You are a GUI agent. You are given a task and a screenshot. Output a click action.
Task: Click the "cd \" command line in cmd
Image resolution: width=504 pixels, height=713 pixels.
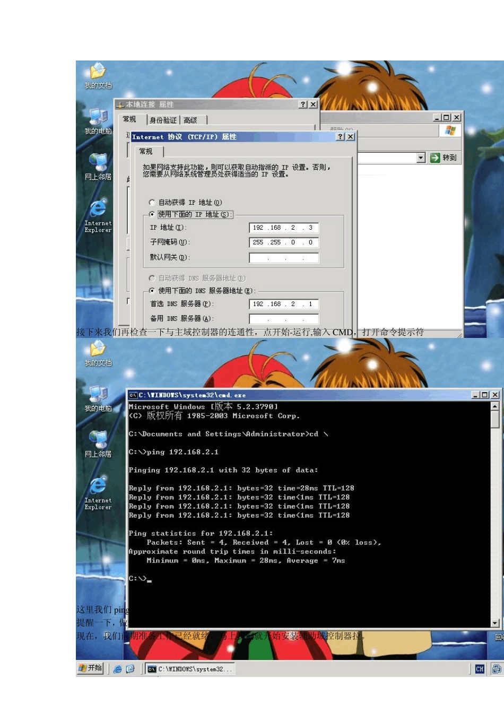click(228, 434)
